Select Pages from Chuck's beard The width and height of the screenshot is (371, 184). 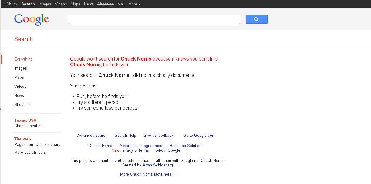point(37,145)
